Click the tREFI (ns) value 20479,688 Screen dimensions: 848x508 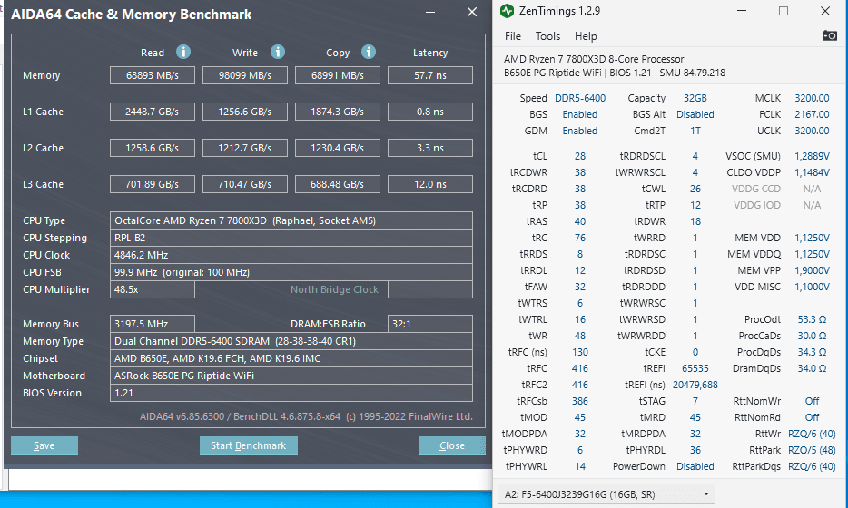[695, 385]
